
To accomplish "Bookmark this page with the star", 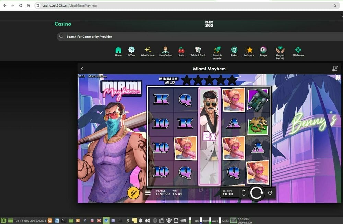I will (335, 5).
